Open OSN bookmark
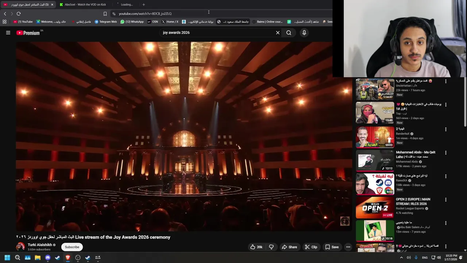 tap(153, 22)
